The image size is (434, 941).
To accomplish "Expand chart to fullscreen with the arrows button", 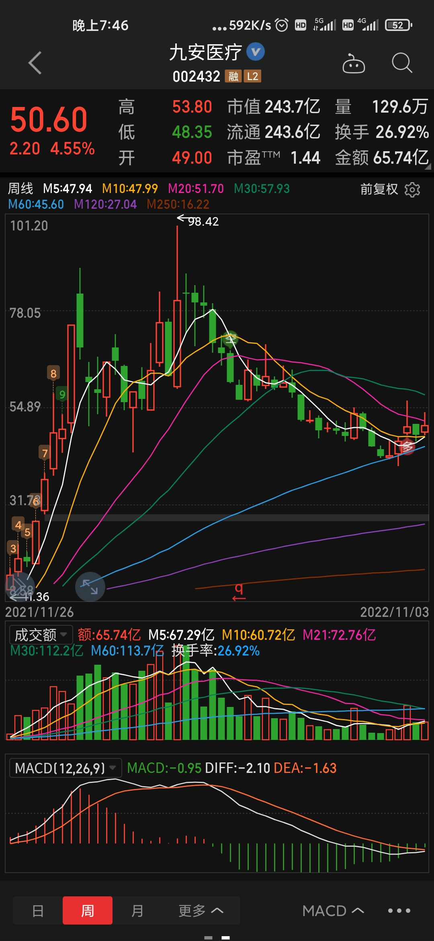I will coord(90,587).
